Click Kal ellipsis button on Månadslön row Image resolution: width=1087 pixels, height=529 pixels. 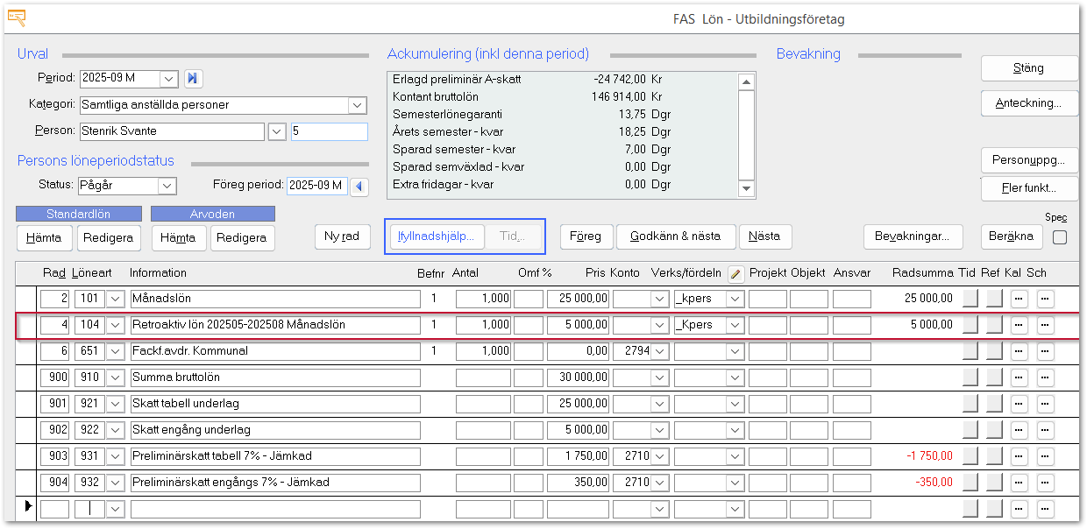pyautogui.click(x=1018, y=299)
